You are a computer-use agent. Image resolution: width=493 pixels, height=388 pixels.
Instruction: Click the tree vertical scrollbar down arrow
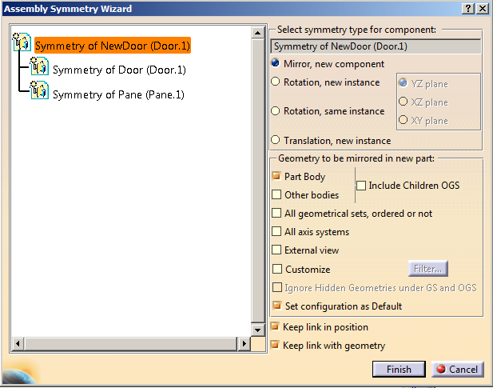tap(258, 329)
